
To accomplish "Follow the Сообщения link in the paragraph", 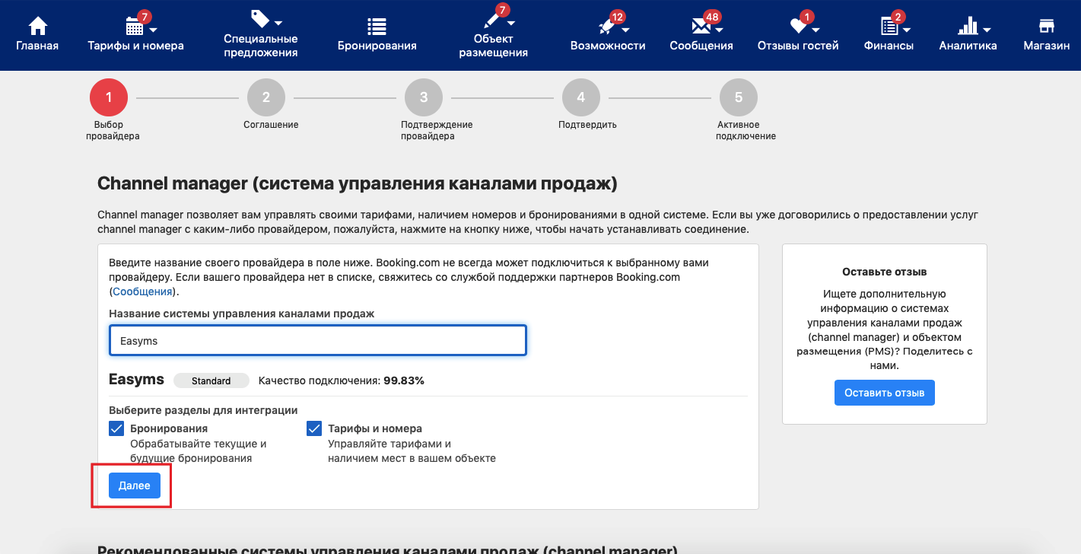I will click(143, 291).
